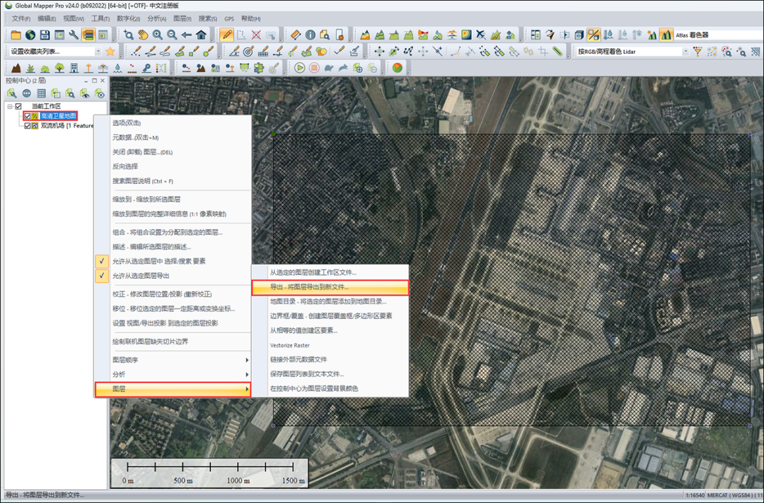This screenshot has height=503, width=764.
Task: Select the Measure ruler tool
Action: 296,35
